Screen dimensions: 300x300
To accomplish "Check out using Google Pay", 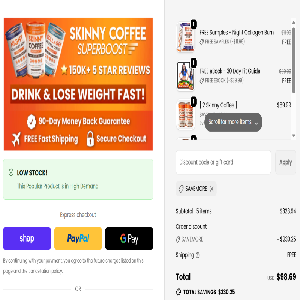I will (129, 238).
